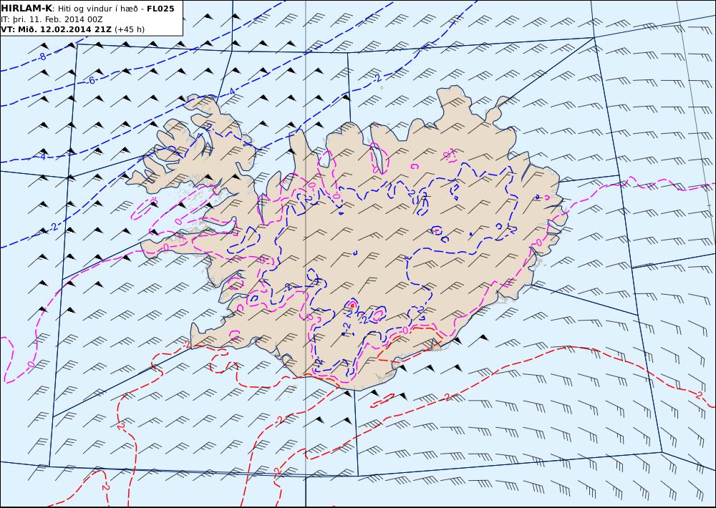Click the 'Hiti og vindur í hæð' heading text
716x508 pixels.
click(x=97, y=9)
